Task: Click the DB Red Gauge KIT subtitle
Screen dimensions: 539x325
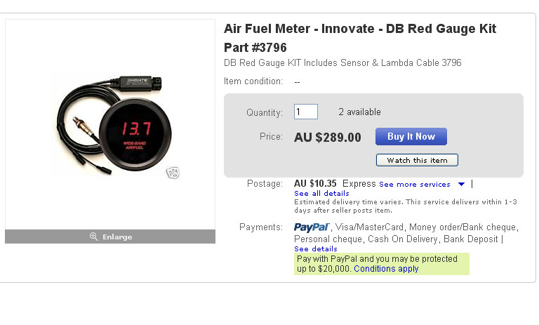Action: pos(342,63)
